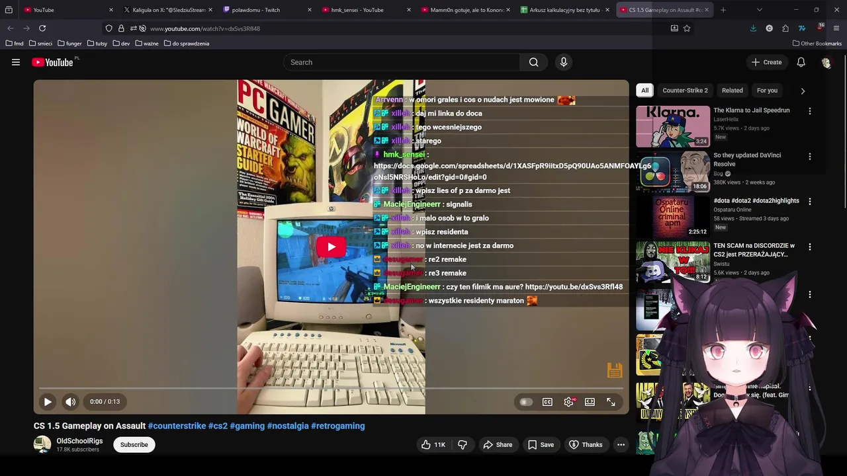Focus the YouTube search field
The height and width of the screenshot is (476, 847).
(x=401, y=62)
